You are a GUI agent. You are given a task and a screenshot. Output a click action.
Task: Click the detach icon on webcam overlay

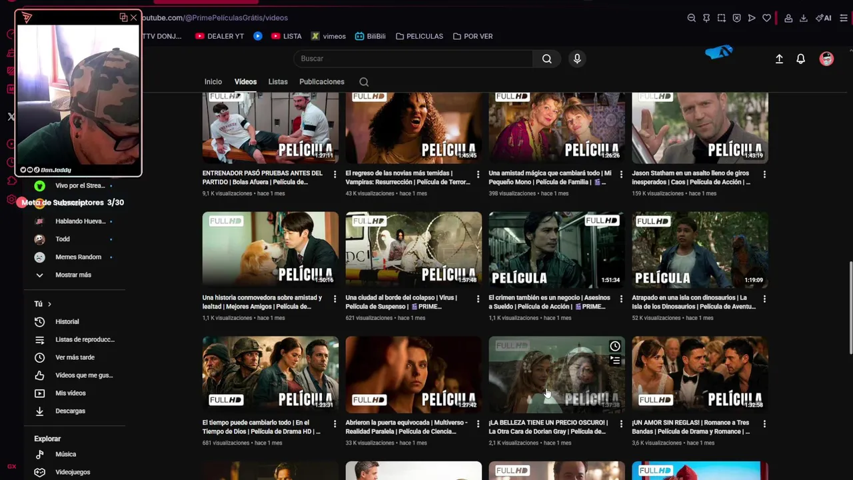tap(123, 17)
